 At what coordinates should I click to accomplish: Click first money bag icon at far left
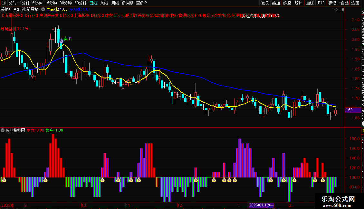[4, 180]
